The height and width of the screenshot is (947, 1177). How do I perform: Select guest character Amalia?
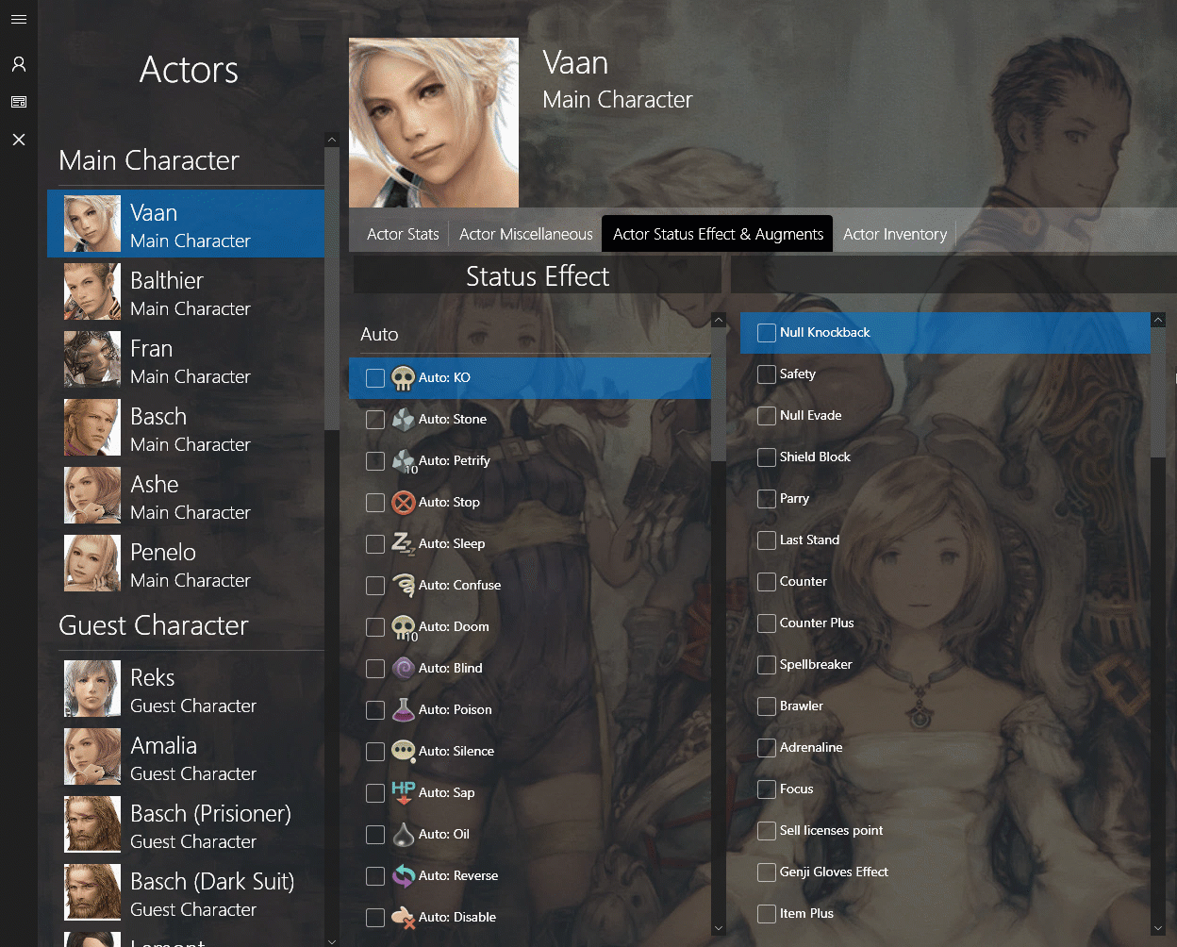coord(186,757)
